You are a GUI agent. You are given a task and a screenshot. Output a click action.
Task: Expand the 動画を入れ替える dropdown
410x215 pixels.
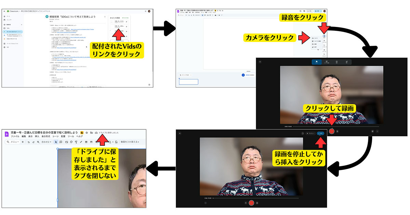[130, 142]
